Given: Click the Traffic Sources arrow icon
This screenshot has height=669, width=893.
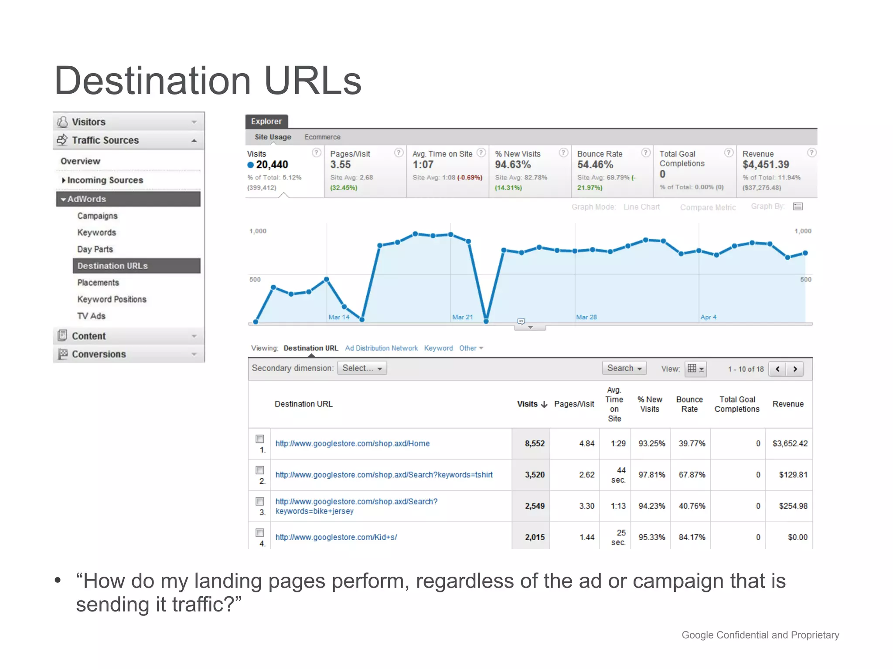Looking at the screenshot, I should click(x=62, y=140).
